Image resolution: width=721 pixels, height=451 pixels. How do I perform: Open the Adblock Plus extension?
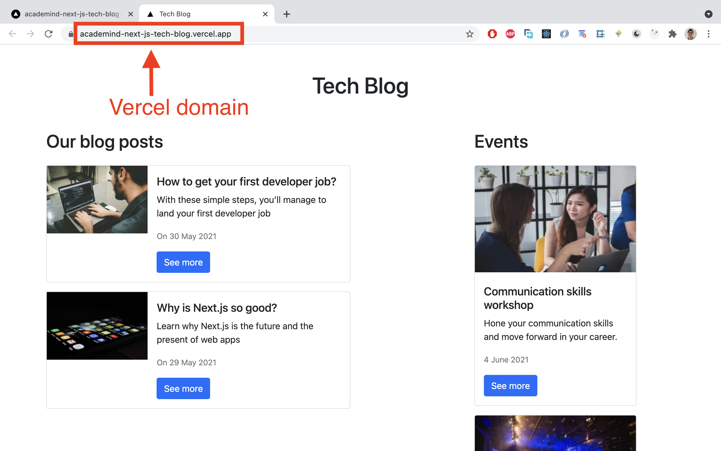tap(510, 34)
